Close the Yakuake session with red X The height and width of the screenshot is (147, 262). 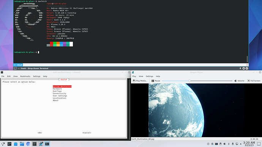coord(247,65)
